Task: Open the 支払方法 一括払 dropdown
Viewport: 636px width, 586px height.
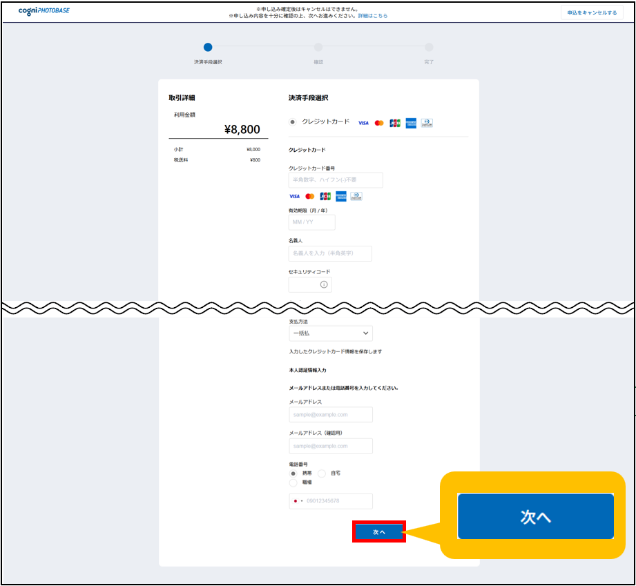Action: tap(331, 333)
